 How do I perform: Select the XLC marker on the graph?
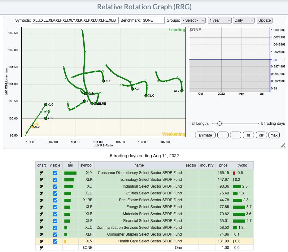(46, 105)
